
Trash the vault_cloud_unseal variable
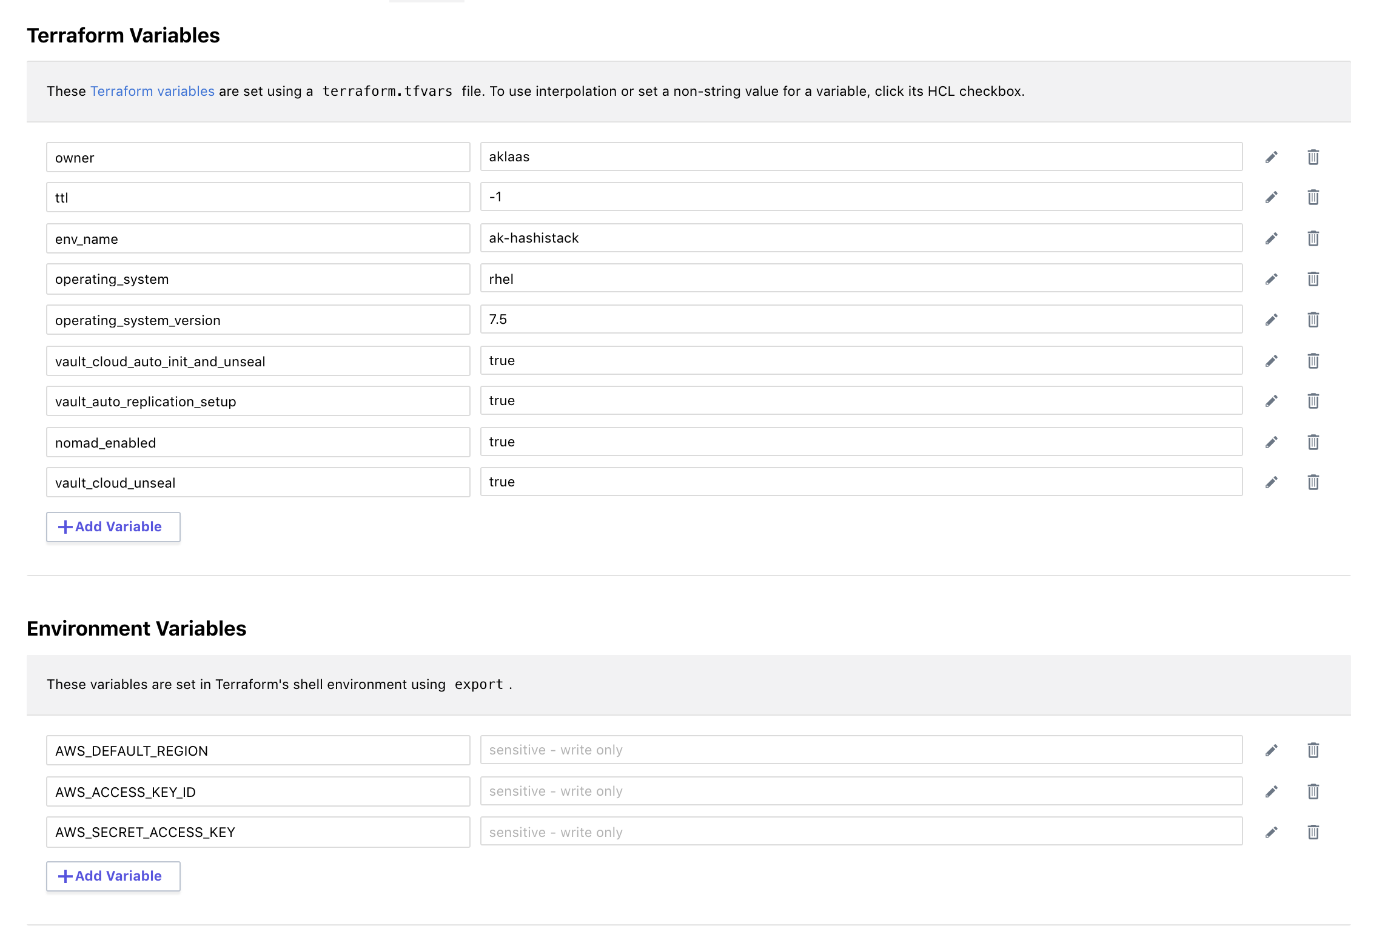point(1313,482)
